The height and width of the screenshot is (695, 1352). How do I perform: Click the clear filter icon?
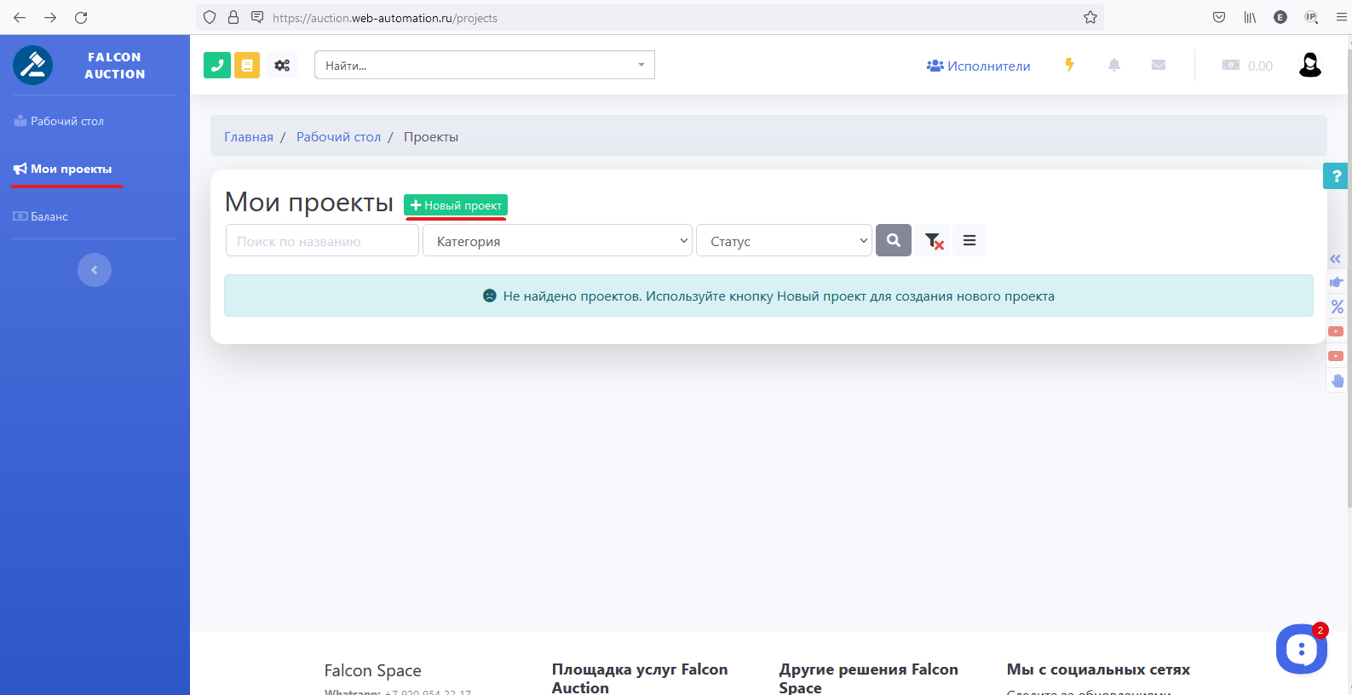click(934, 241)
